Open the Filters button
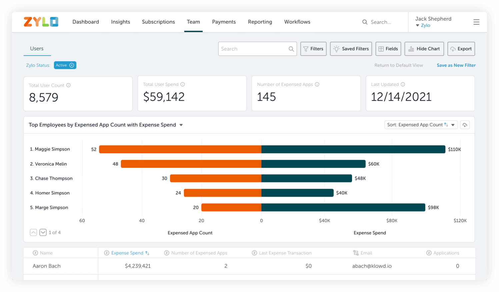Viewport: 499px width, 292px height. point(313,49)
